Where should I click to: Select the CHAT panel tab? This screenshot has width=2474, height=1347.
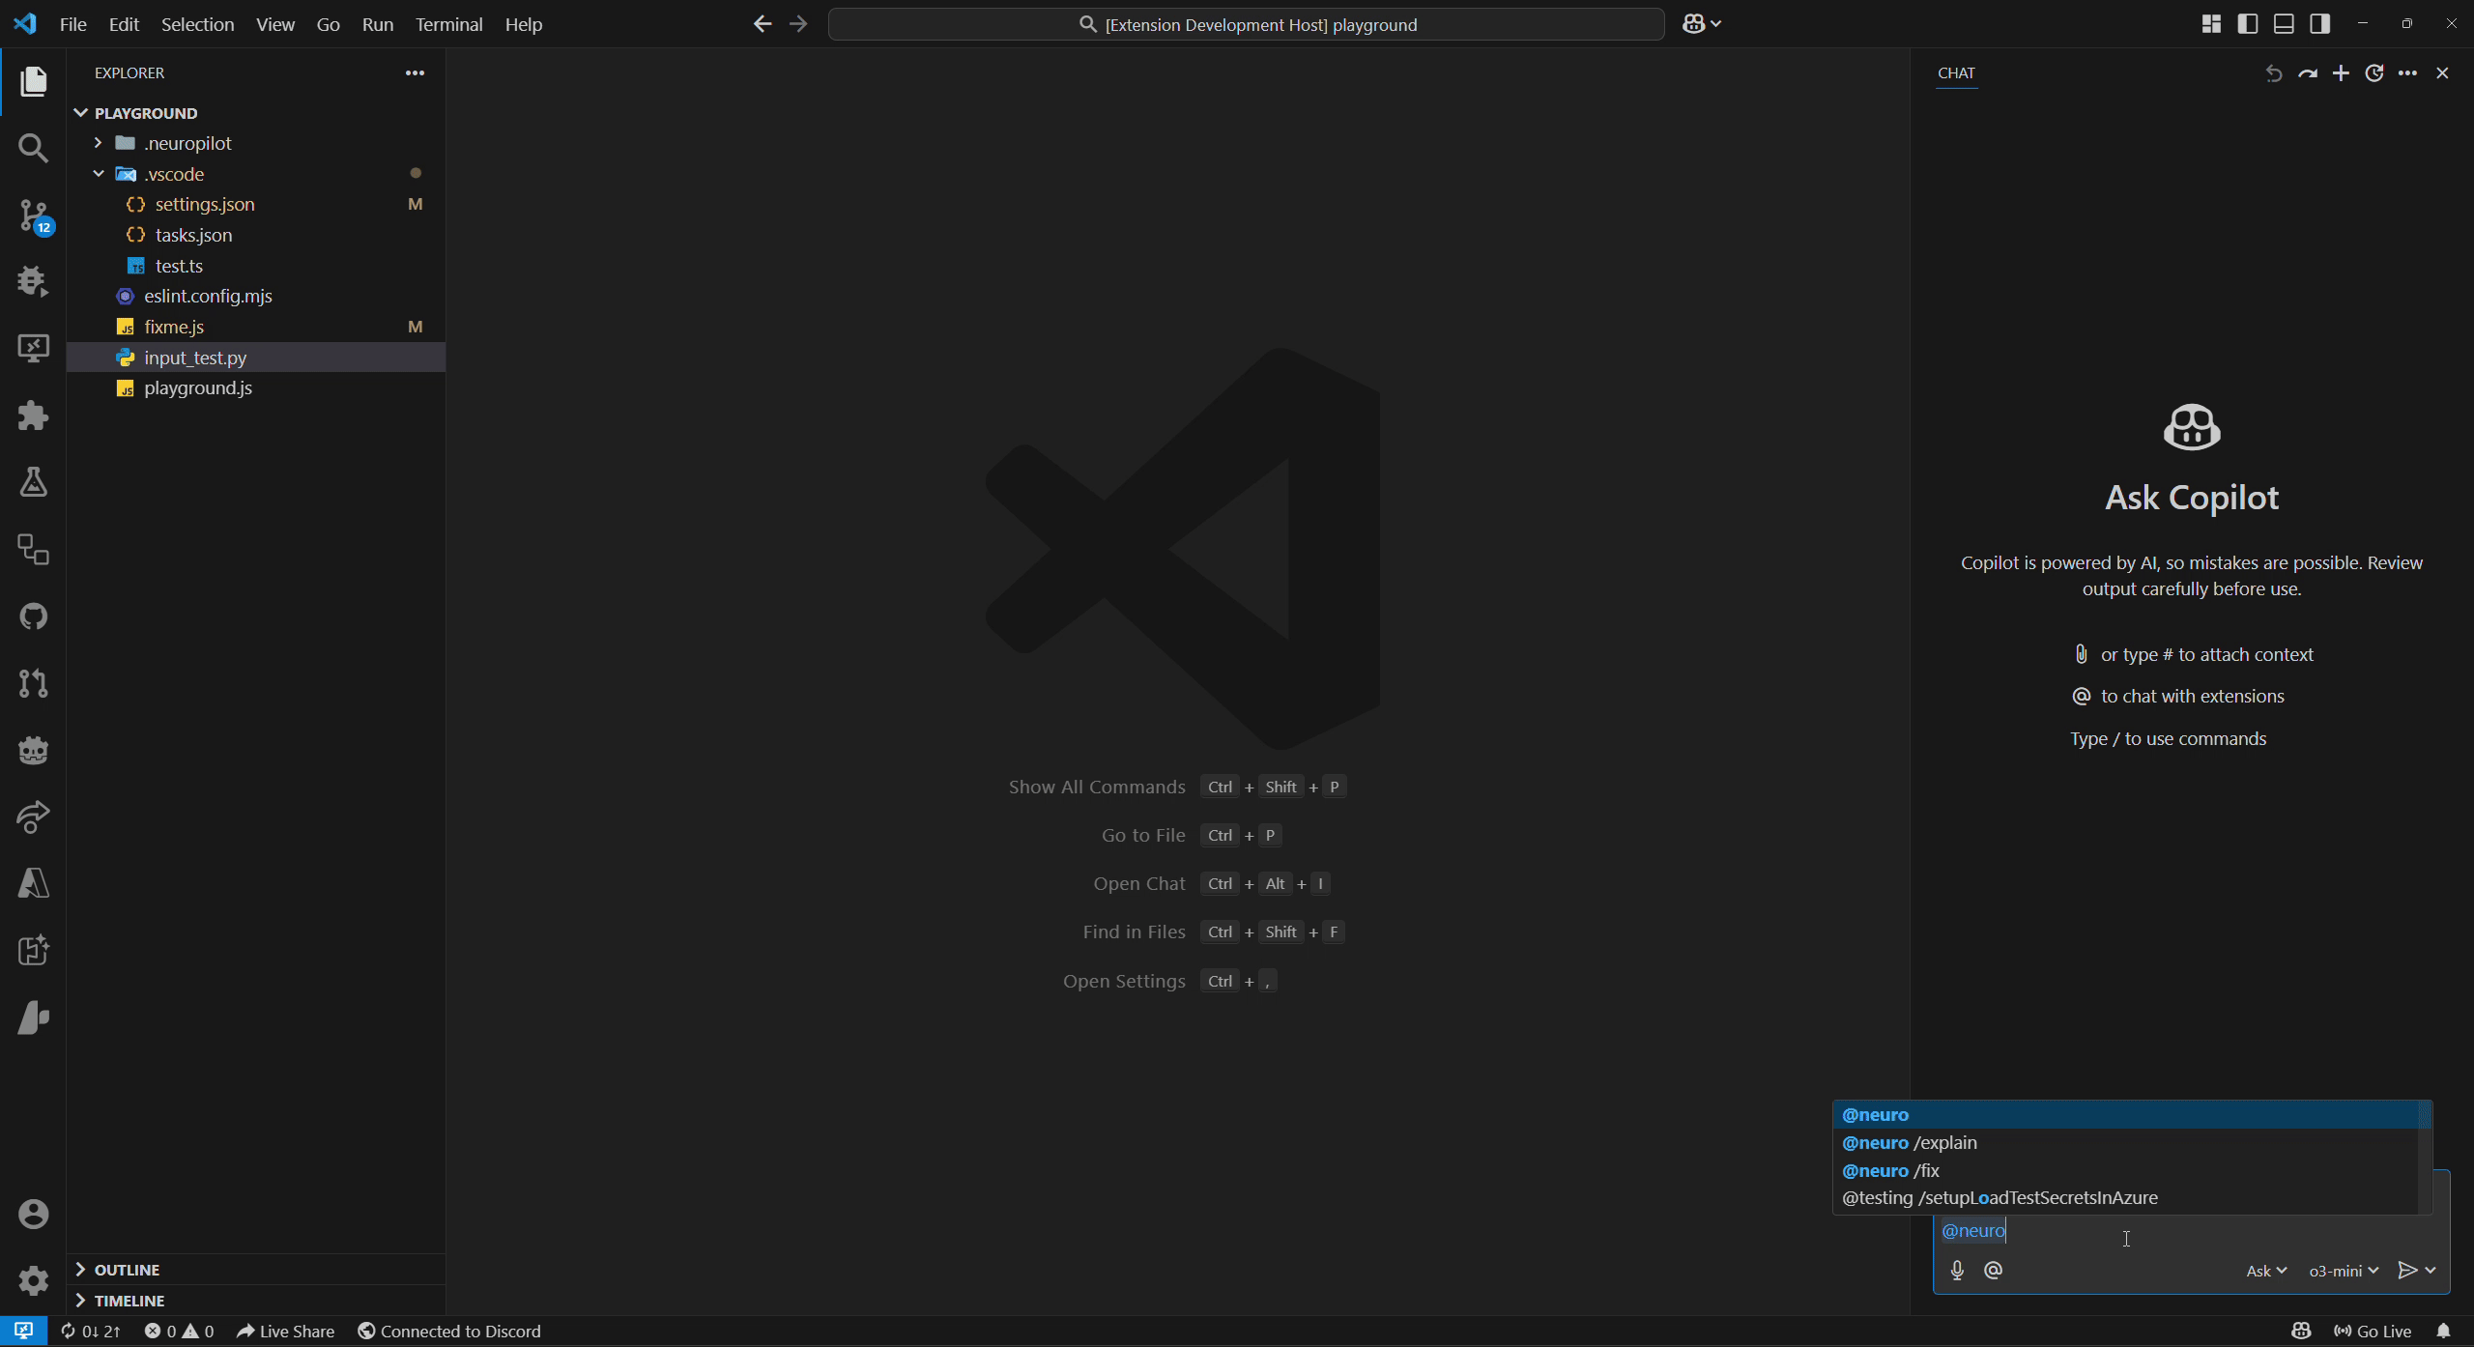[x=1956, y=73]
